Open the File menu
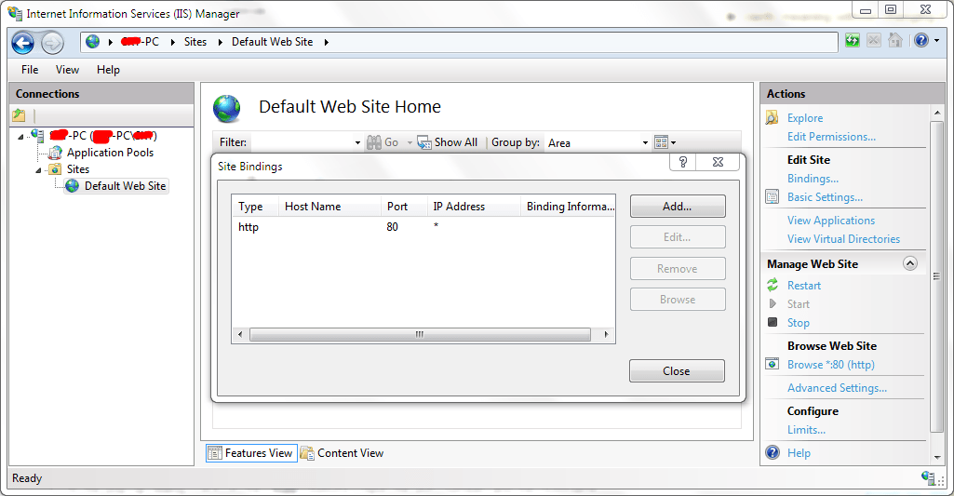 tap(30, 70)
